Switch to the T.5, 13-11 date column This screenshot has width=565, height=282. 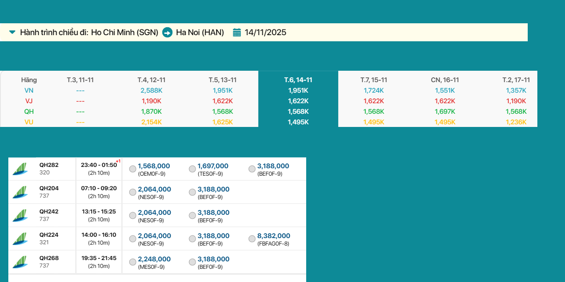[222, 80]
